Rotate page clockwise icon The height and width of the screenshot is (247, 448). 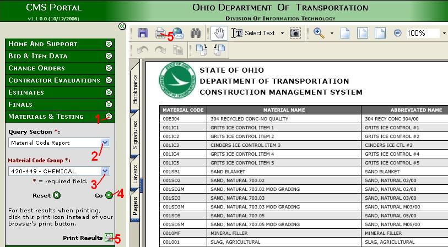[202, 50]
